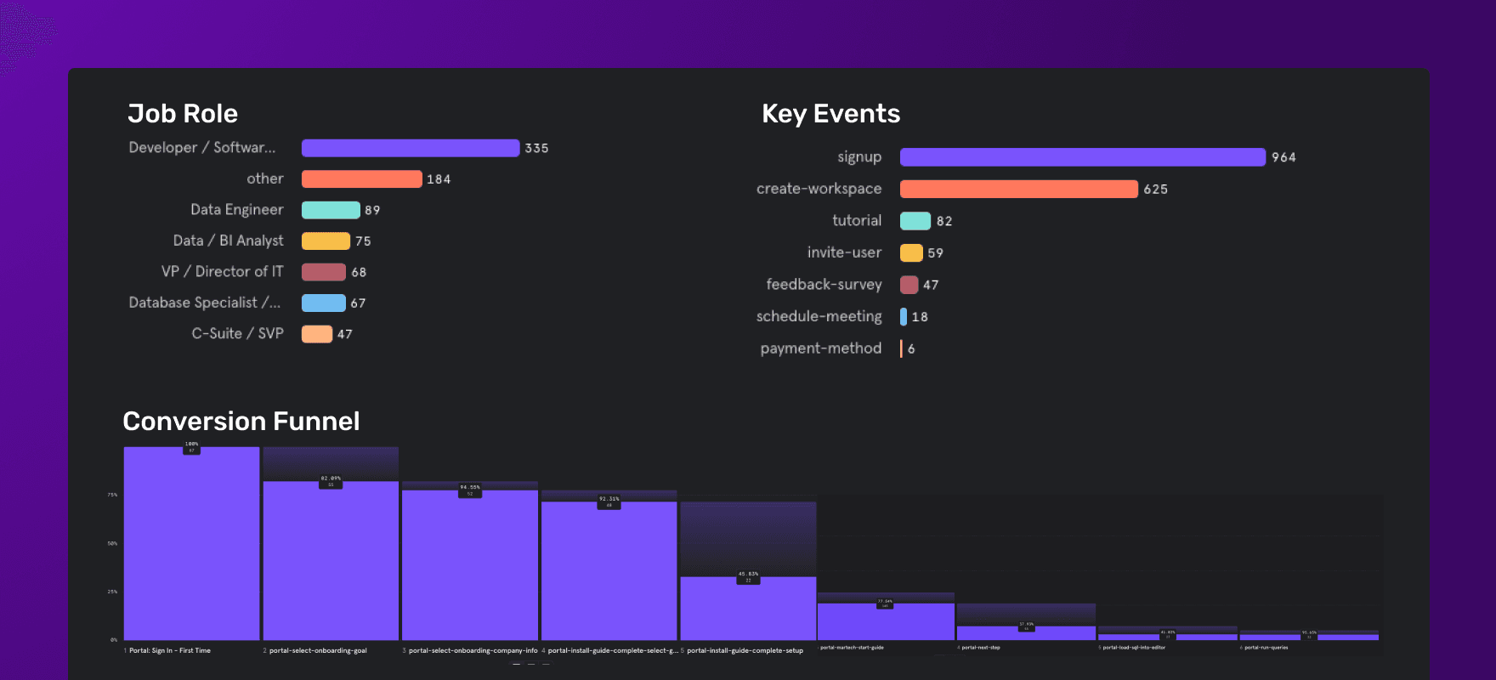Click the value 625 beside create-workspace

(1155, 189)
